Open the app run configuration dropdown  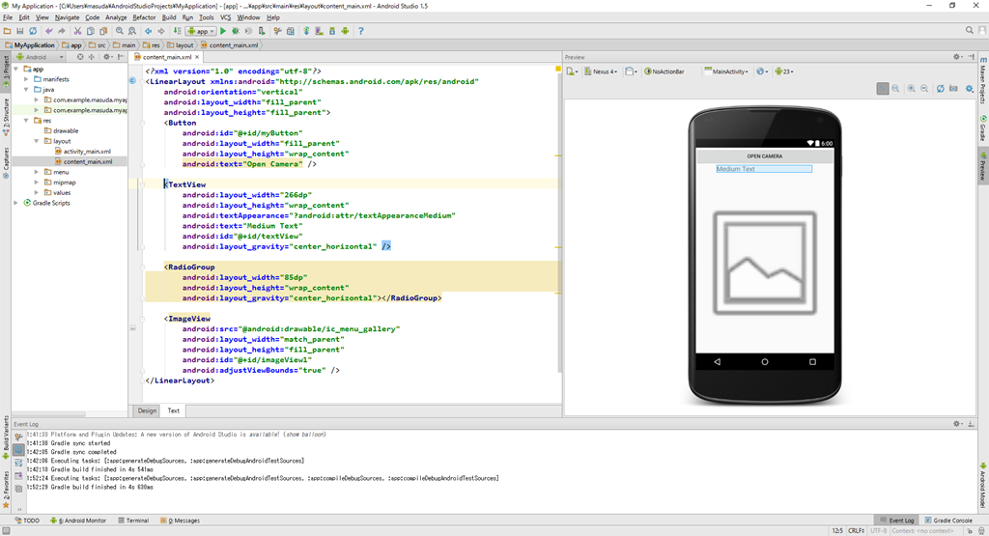(x=201, y=31)
